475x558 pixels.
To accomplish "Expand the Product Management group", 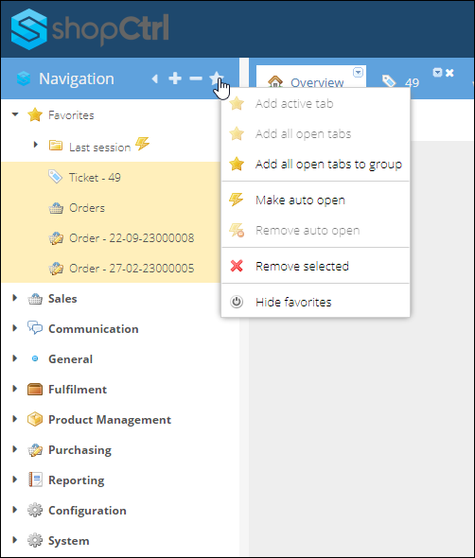I will (14, 418).
